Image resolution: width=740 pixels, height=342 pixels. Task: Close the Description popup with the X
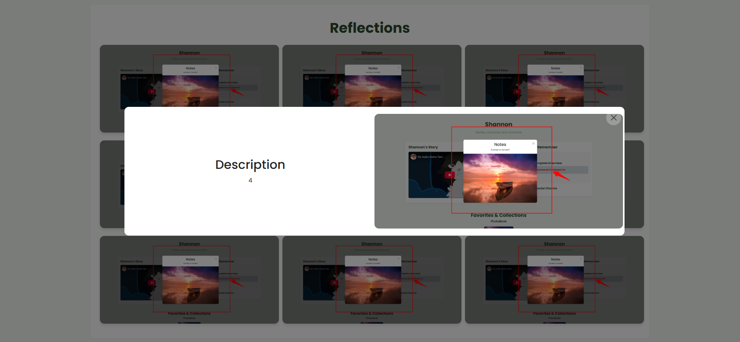(x=613, y=118)
